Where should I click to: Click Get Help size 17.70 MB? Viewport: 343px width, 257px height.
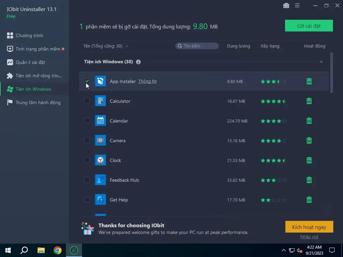236,200
